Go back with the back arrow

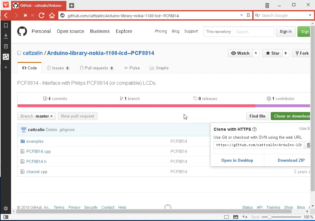point(6,15)
